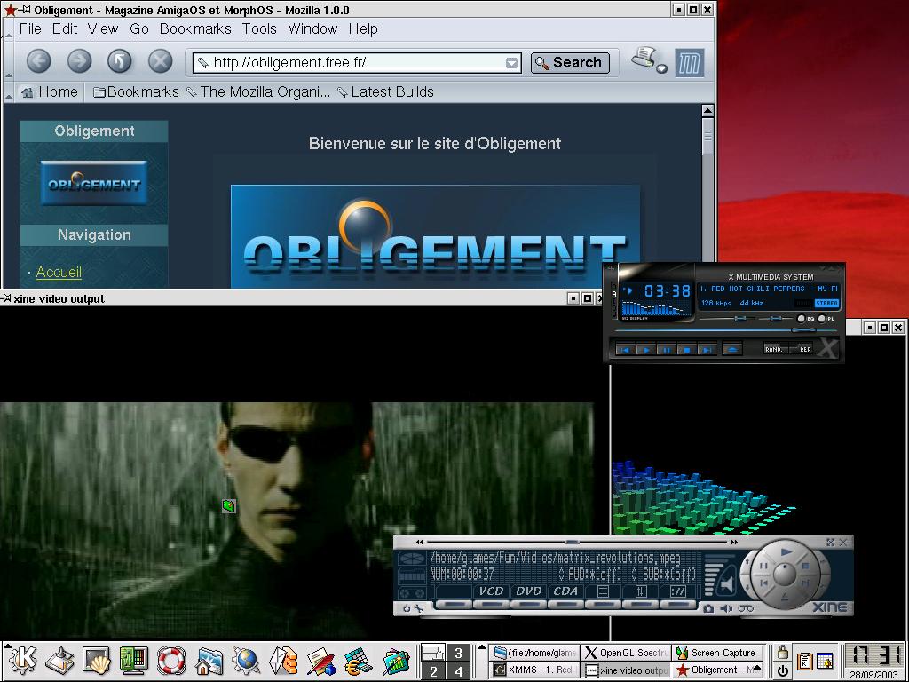Open the Bookmarks folder on personal toolbar
Screen dimensions: 909x682
(136, 92)
